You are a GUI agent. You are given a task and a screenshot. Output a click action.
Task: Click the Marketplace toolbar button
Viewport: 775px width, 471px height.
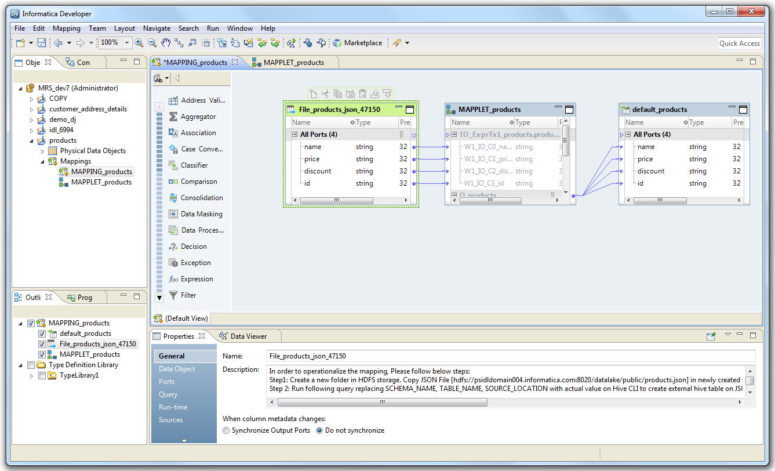[x=358, y=43]
